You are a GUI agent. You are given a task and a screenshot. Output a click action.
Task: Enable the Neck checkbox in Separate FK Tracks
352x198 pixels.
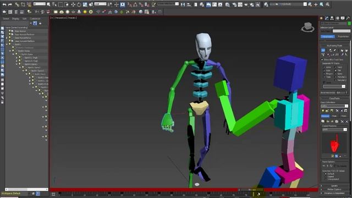pyautogui.click(x=335, y=67)
